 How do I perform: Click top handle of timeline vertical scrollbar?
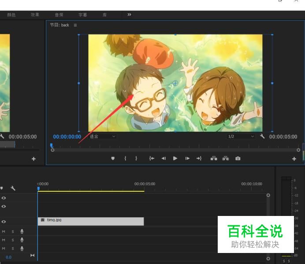(x=268, y=195)
